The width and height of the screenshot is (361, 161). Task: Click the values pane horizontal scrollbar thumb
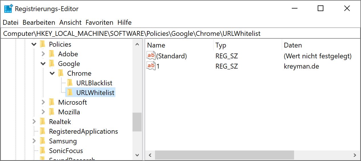224,155
